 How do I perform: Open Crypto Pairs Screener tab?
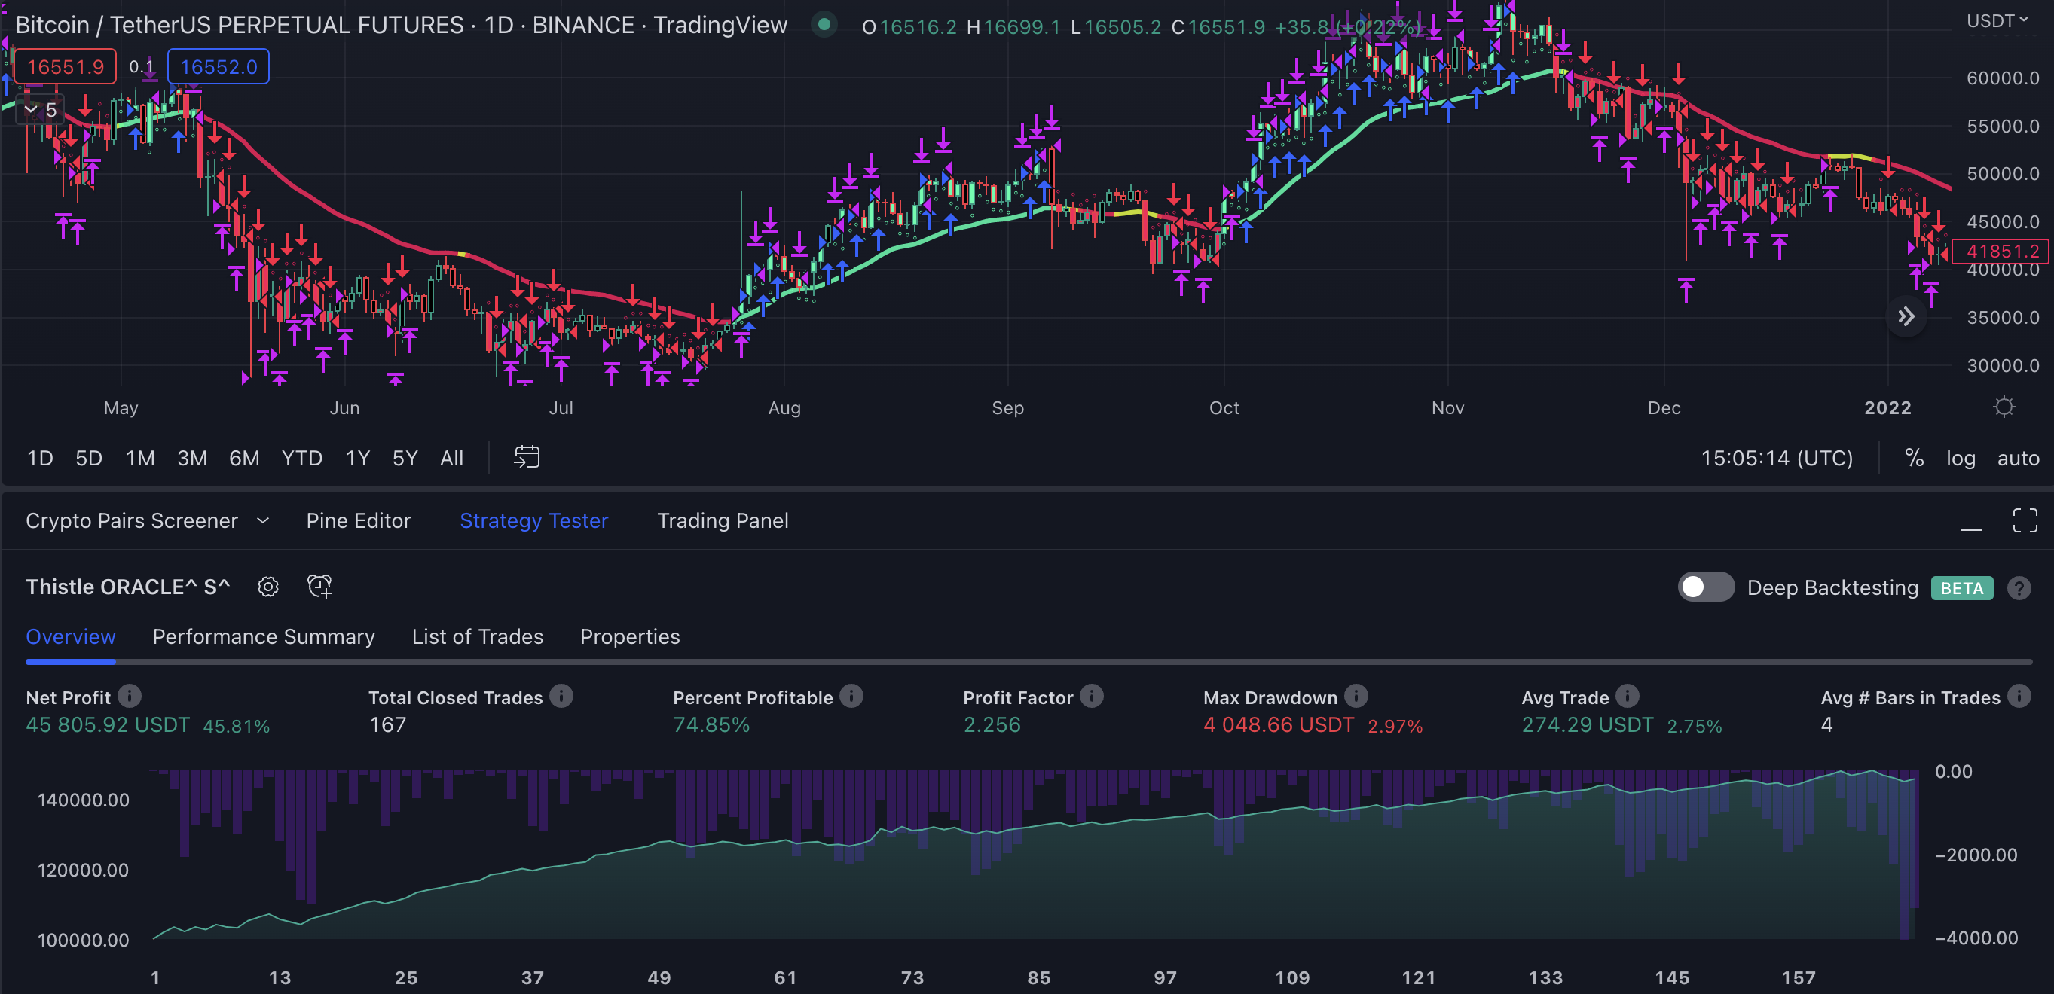(x=132, y=520)
